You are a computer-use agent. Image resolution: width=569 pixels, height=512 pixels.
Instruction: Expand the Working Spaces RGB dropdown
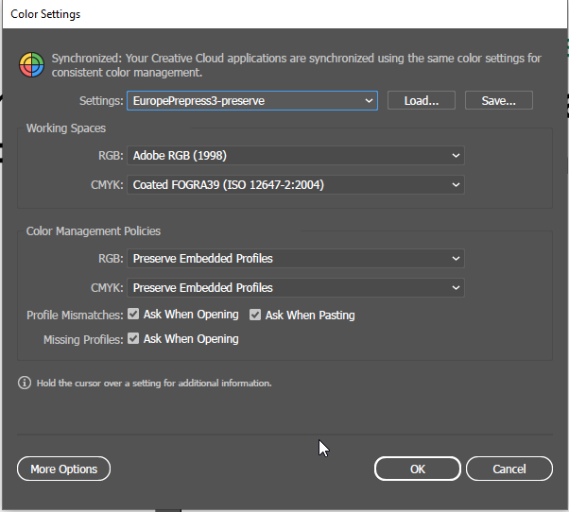coord(296,155)
